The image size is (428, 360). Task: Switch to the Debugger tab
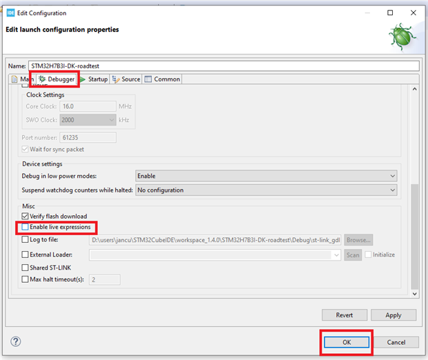(x=57, y=79)
